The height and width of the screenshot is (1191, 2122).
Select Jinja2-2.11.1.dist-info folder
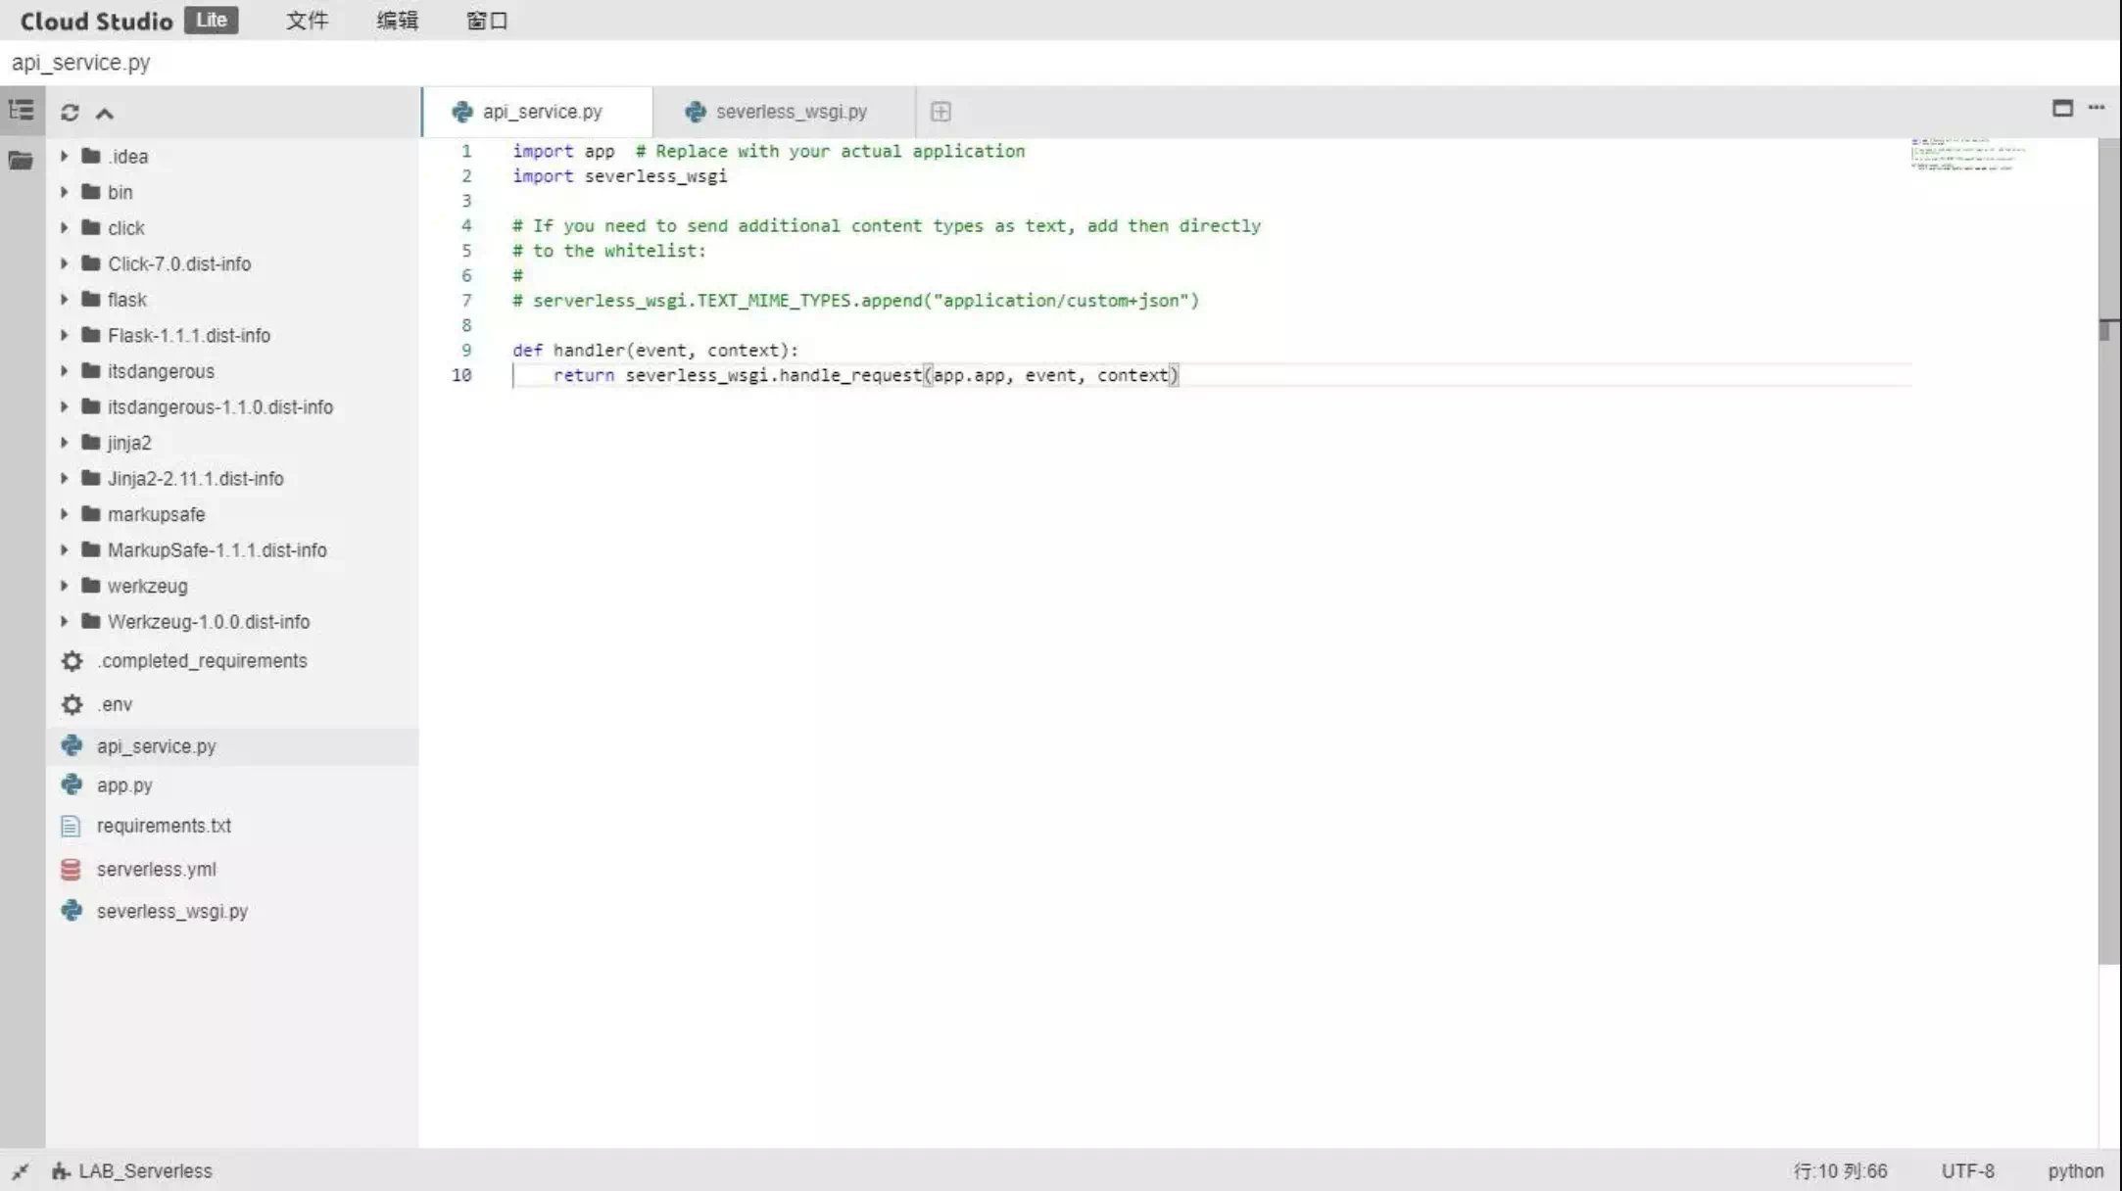(x=196, y=478)
